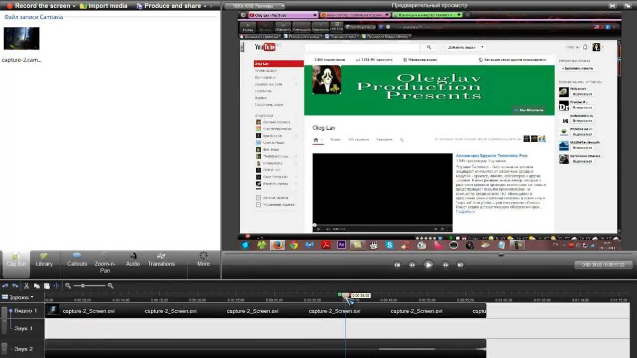
Task: Click the Антишпион Spyware Terminator Free video title
Action: click(x=492, y=156)
